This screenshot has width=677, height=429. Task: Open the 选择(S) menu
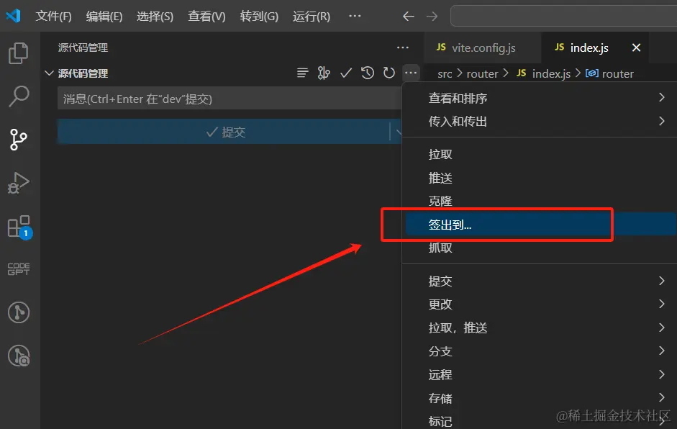tap(155, 17)
